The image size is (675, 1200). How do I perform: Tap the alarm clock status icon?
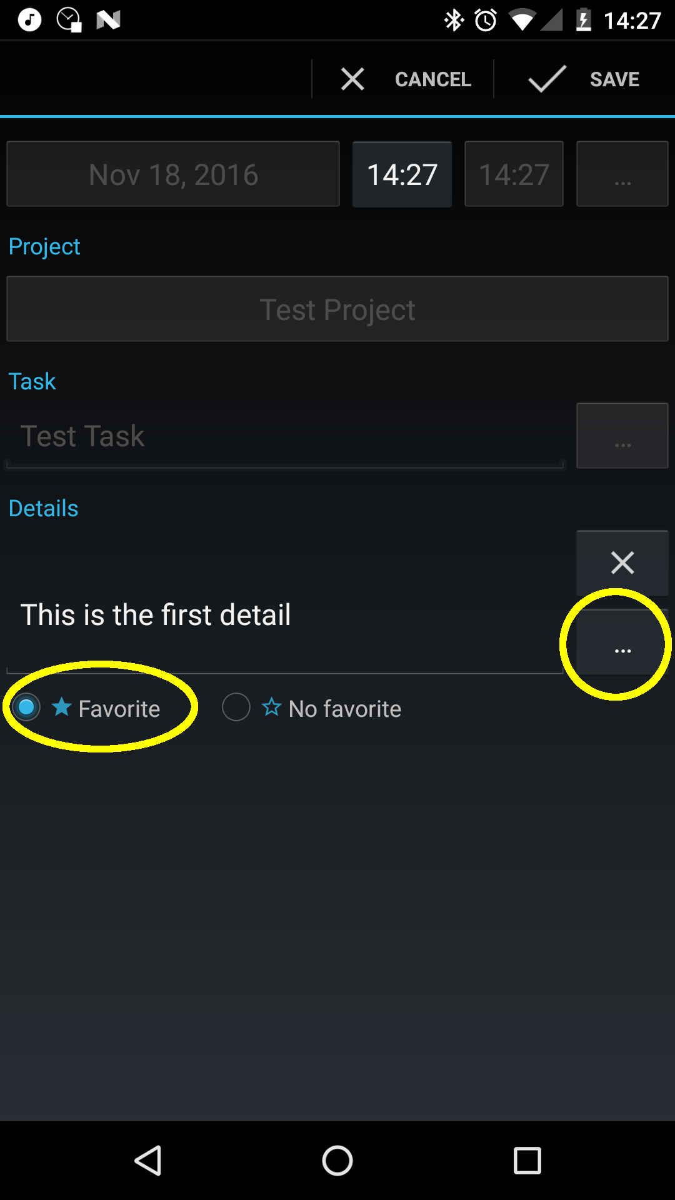click(486, 20)
